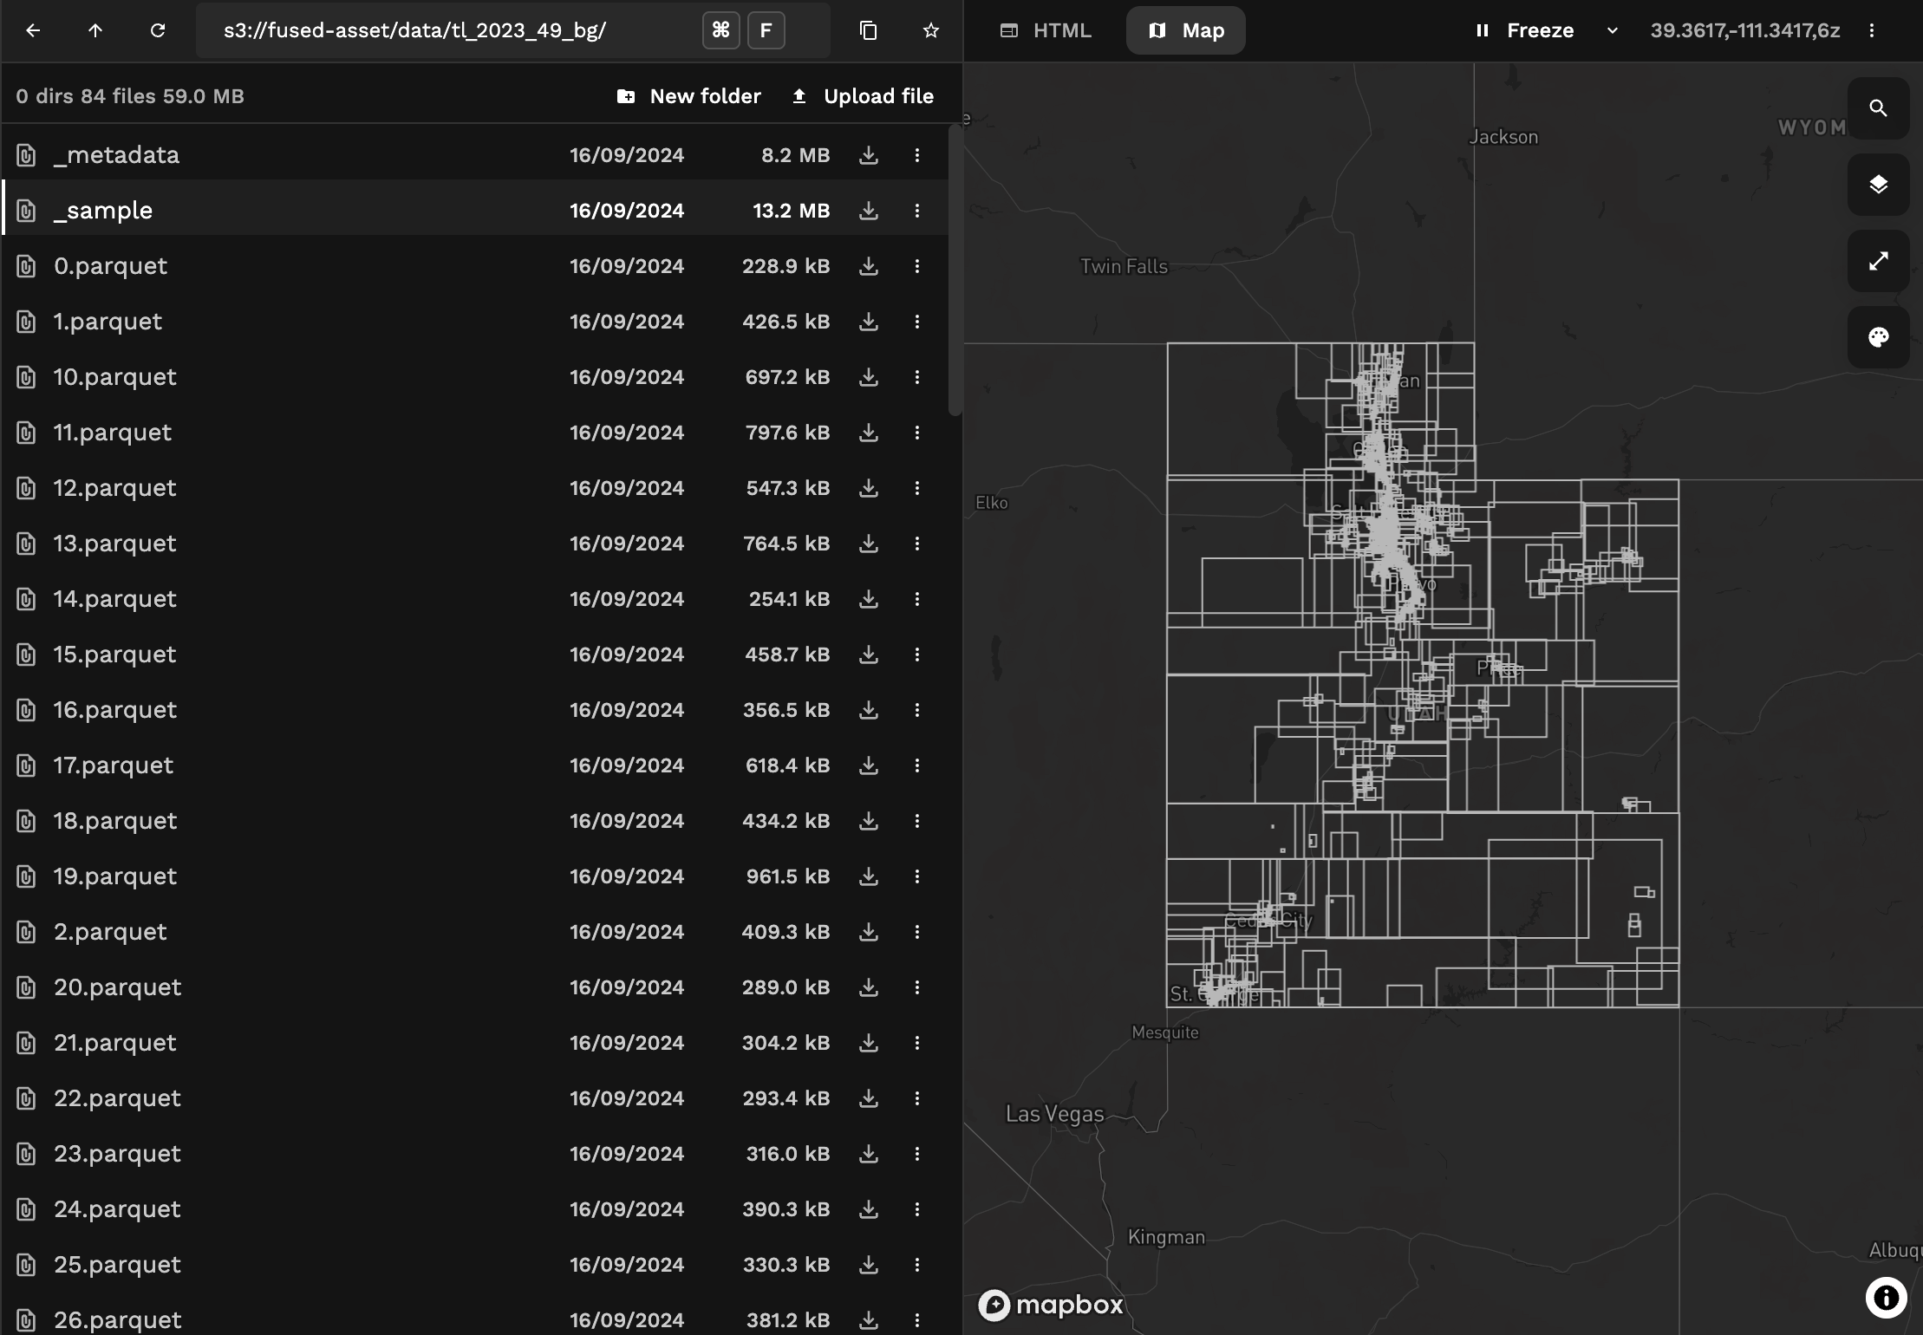
Task: Switch to the Map view
Action: pos(1184,30)
